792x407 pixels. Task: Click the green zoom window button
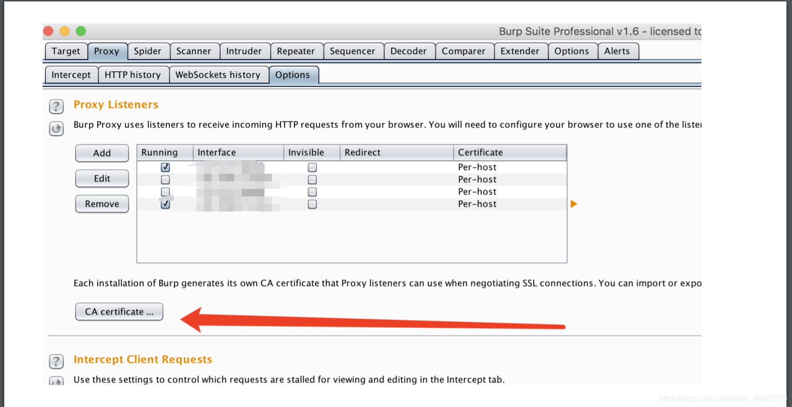point(81,31)
